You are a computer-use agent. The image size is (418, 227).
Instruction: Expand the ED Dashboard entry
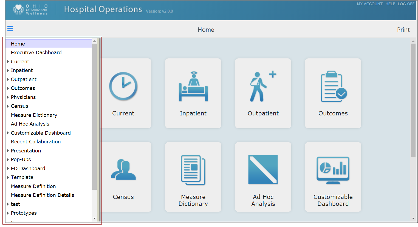tap(8, 168)
